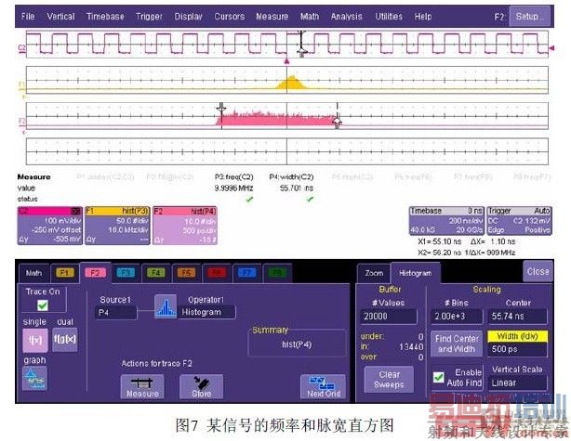Viewport: 571px width, 441px height.
Task: Open the C2 channel descriptor box
Action: (50, 226)
